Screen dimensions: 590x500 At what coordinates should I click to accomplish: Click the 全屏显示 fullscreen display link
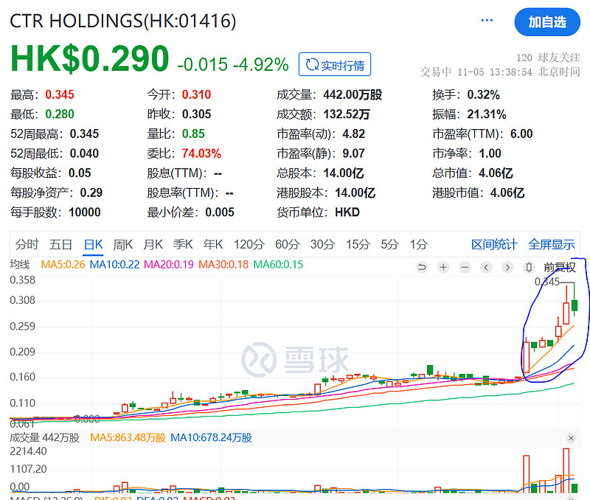(x=551, y=245)
